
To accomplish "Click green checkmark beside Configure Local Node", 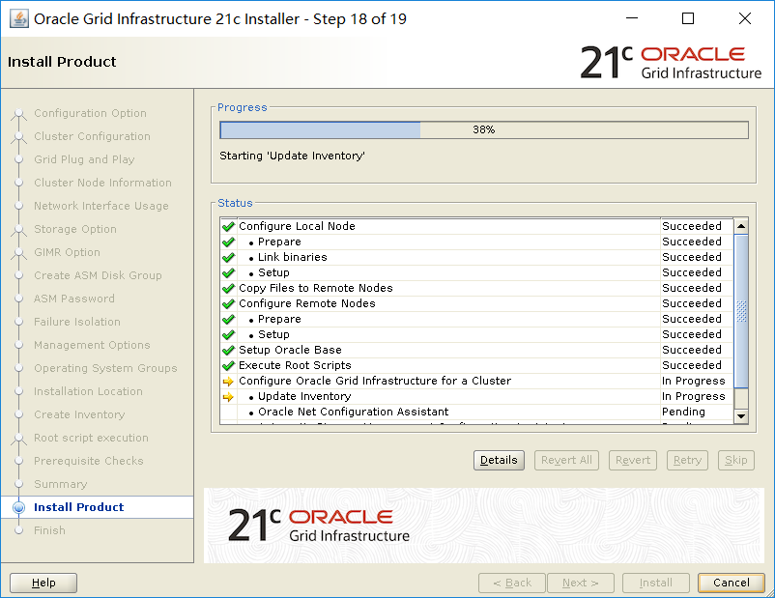I will [228, 227].
